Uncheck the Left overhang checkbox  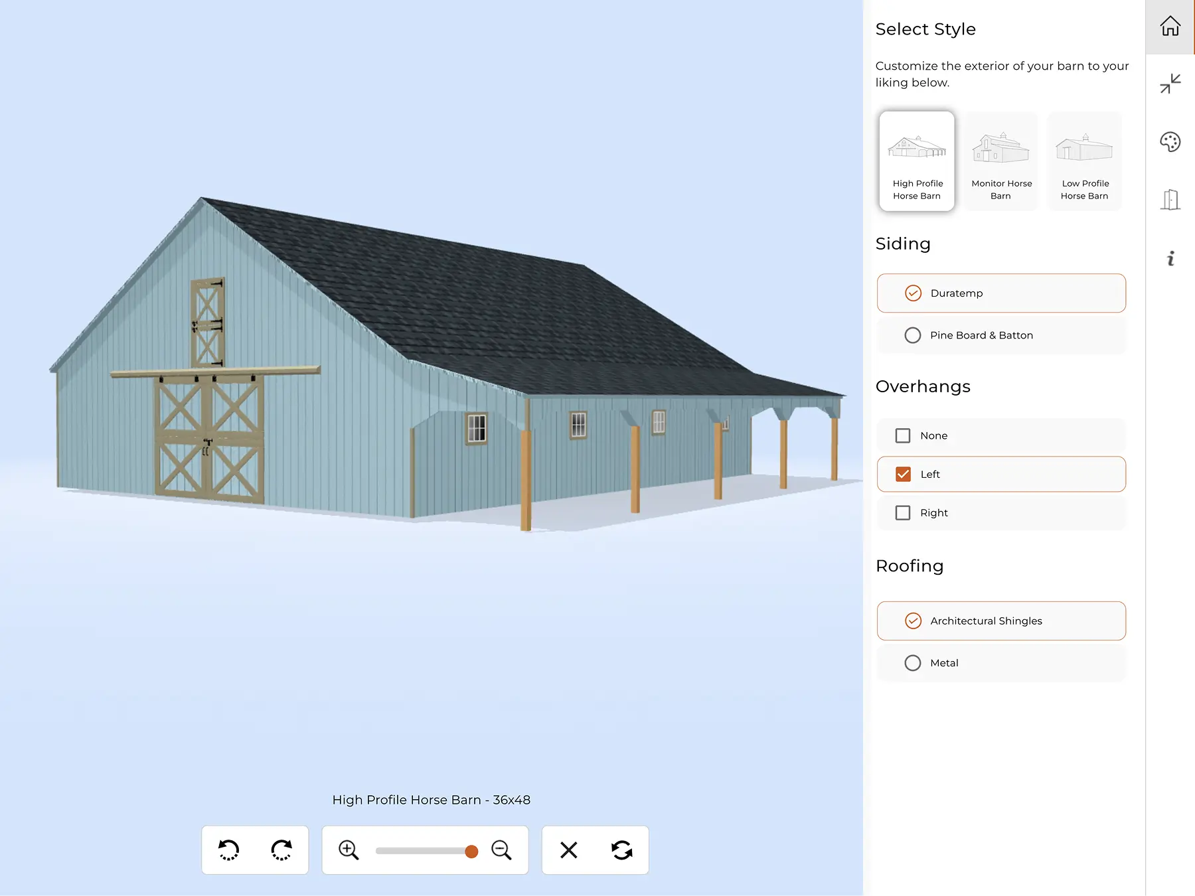[903, 474]
